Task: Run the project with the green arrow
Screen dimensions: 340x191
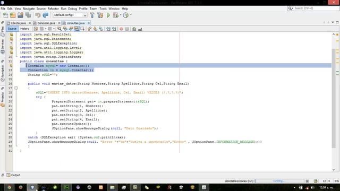Action: [x=108, y=15]
